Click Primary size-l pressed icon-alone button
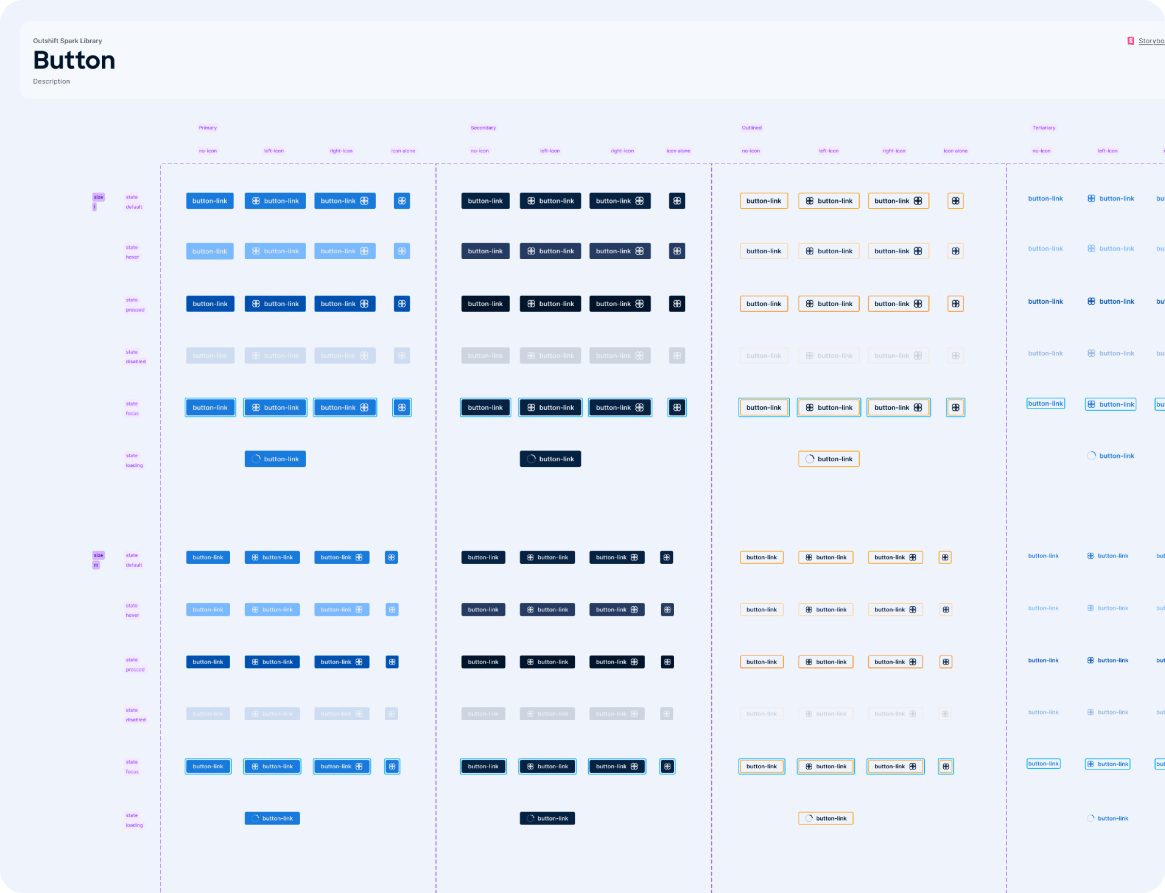 401,303
